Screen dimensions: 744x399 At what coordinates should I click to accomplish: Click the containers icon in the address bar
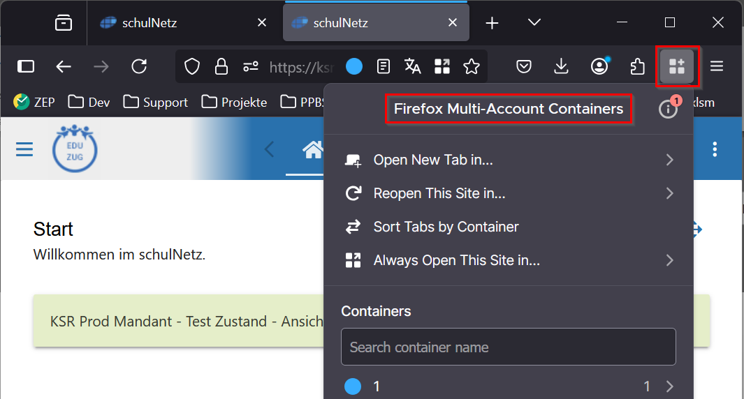click(442, 66)
